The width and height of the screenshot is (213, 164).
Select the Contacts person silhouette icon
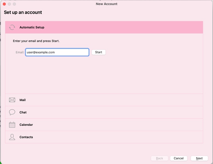click(12, 137)
